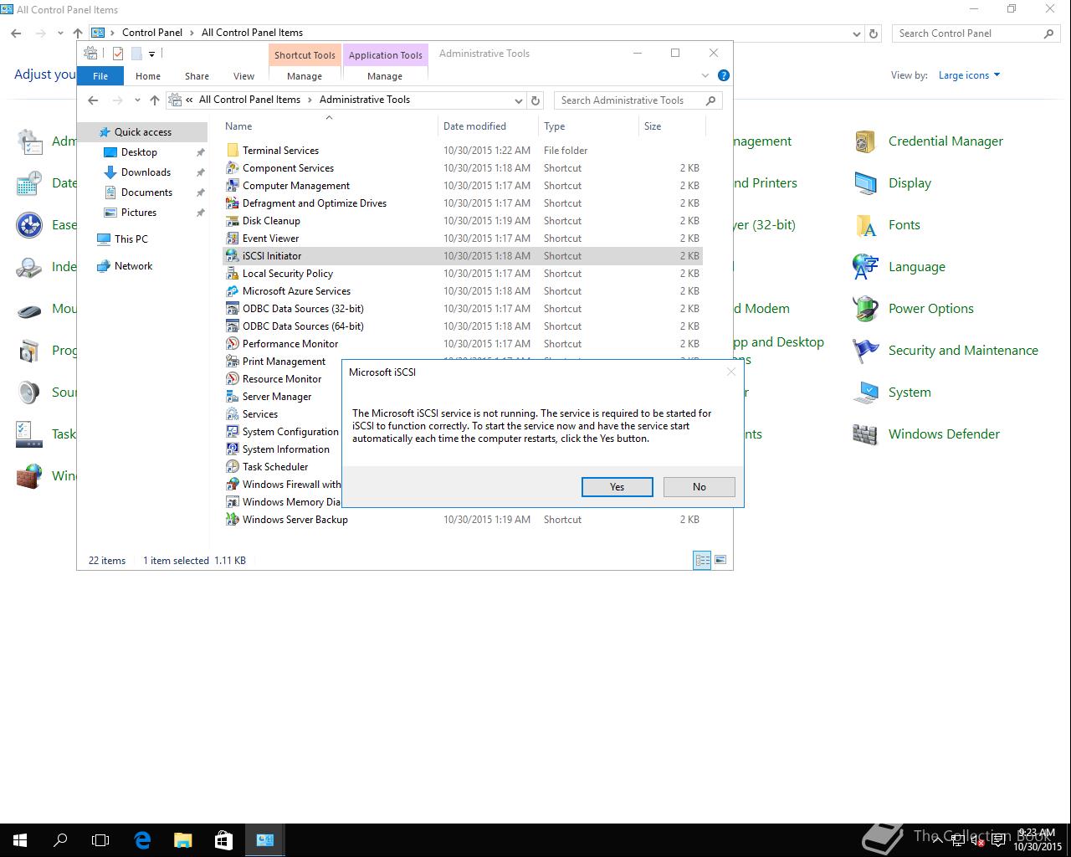The image size is (1071, 857).
Task: Open recent locations dropdown in Administrative Tools
Action: pyautogui.click(x=137, y=100)
